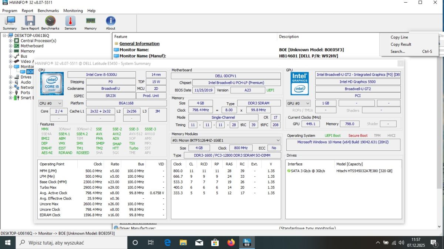The image size is (444, 249).
Task: Open Firefox from the taskbar
Action: pyautogui.click(x=231, y=243)
